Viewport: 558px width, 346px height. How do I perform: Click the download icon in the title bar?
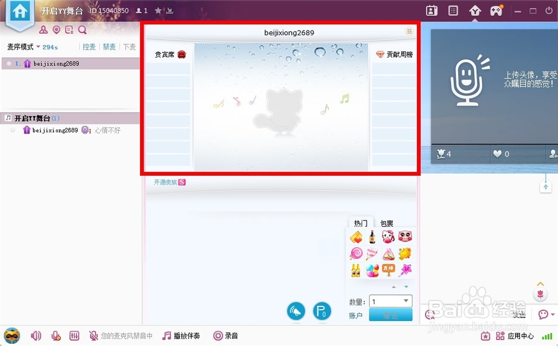[170, 11]
